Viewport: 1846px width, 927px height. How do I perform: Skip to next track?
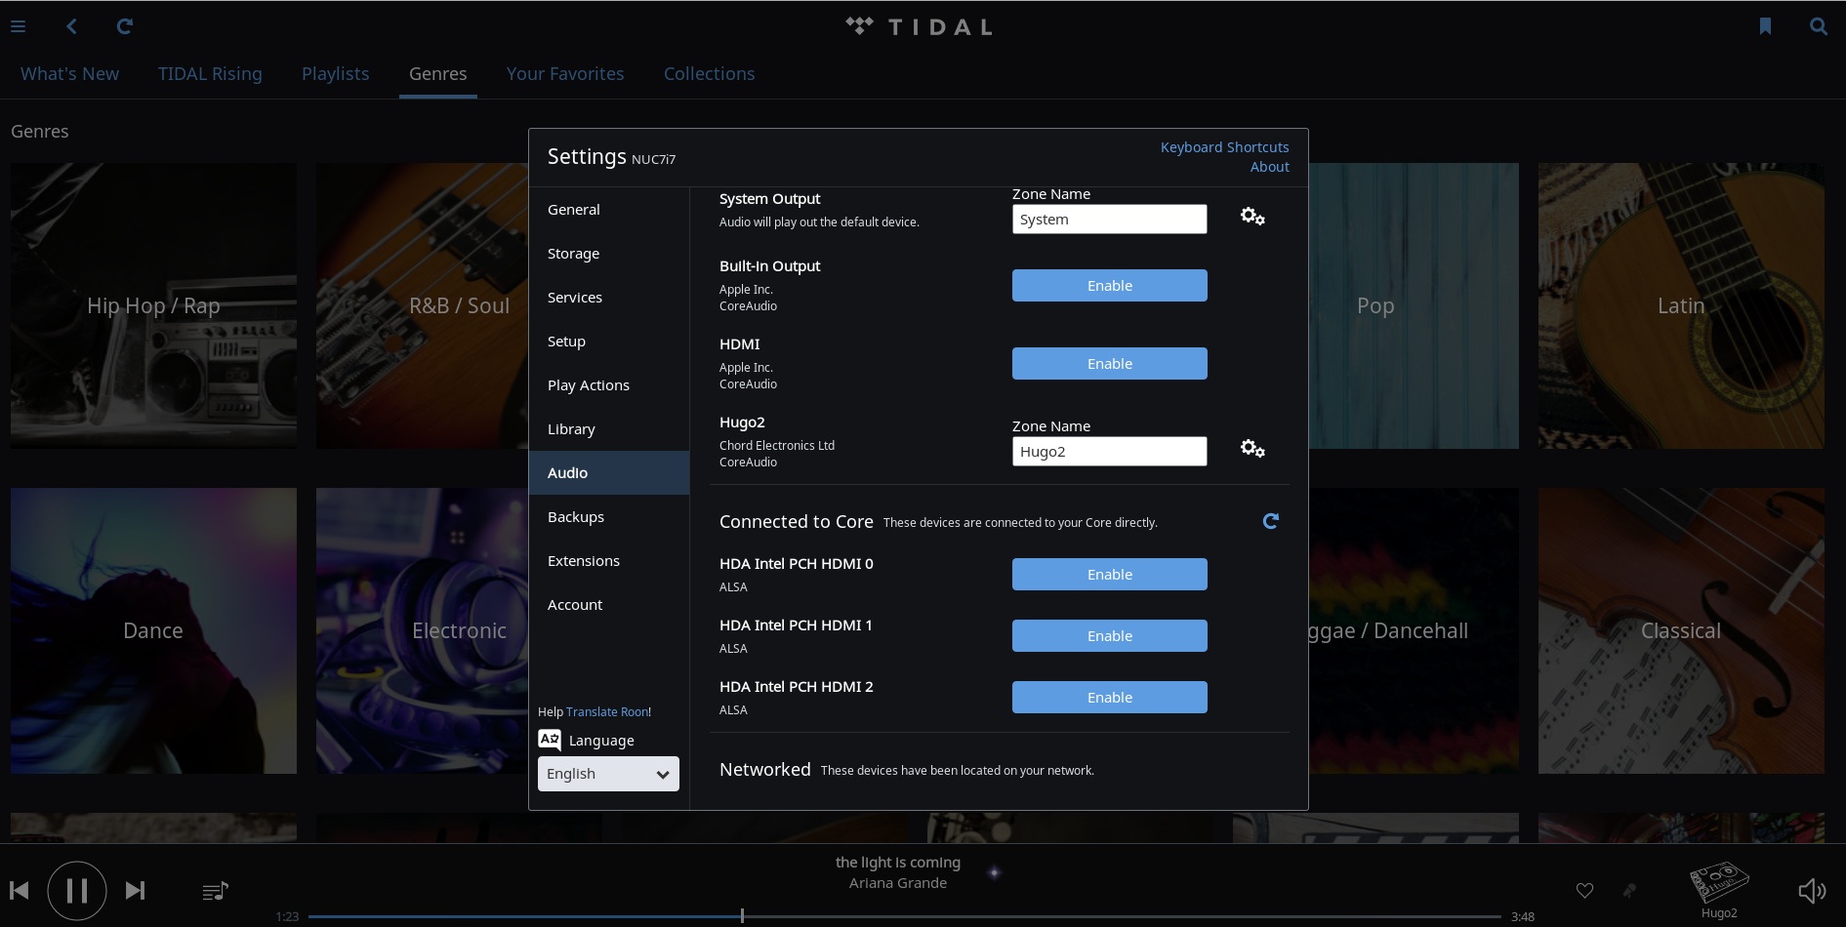(x=136, y=890)
